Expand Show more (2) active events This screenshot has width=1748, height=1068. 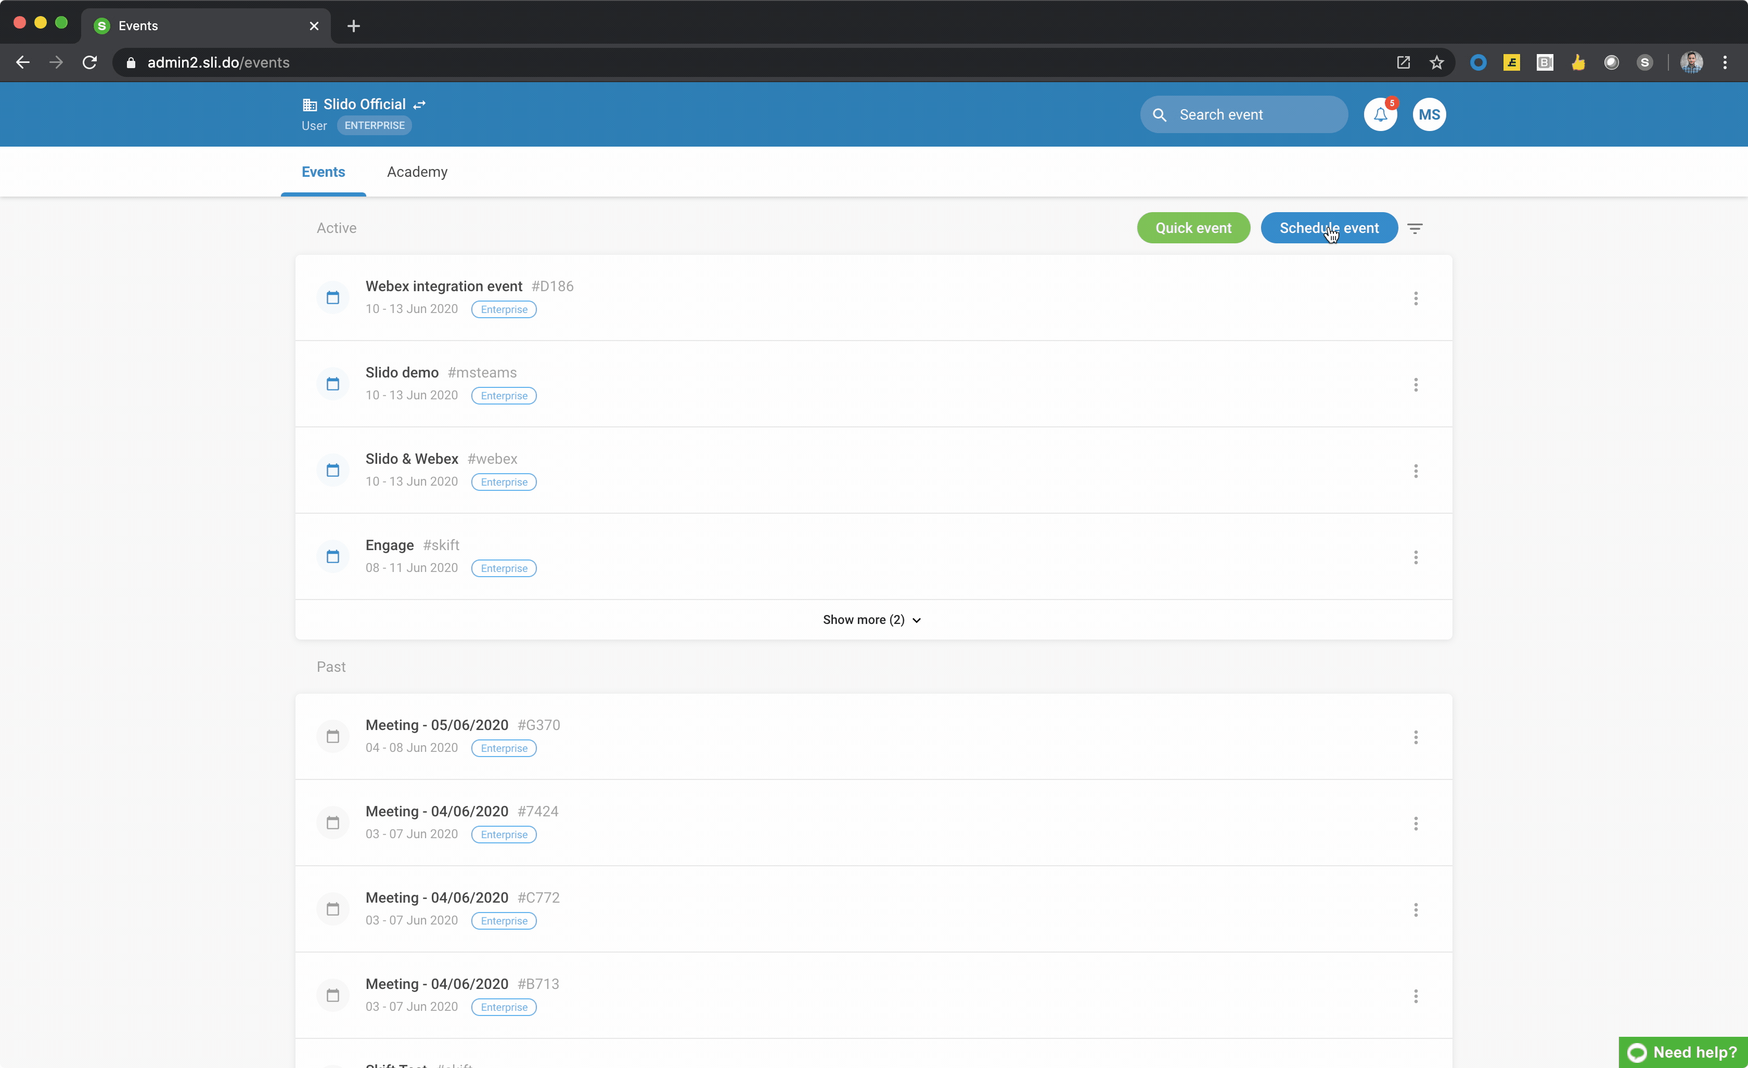point(872,620)
